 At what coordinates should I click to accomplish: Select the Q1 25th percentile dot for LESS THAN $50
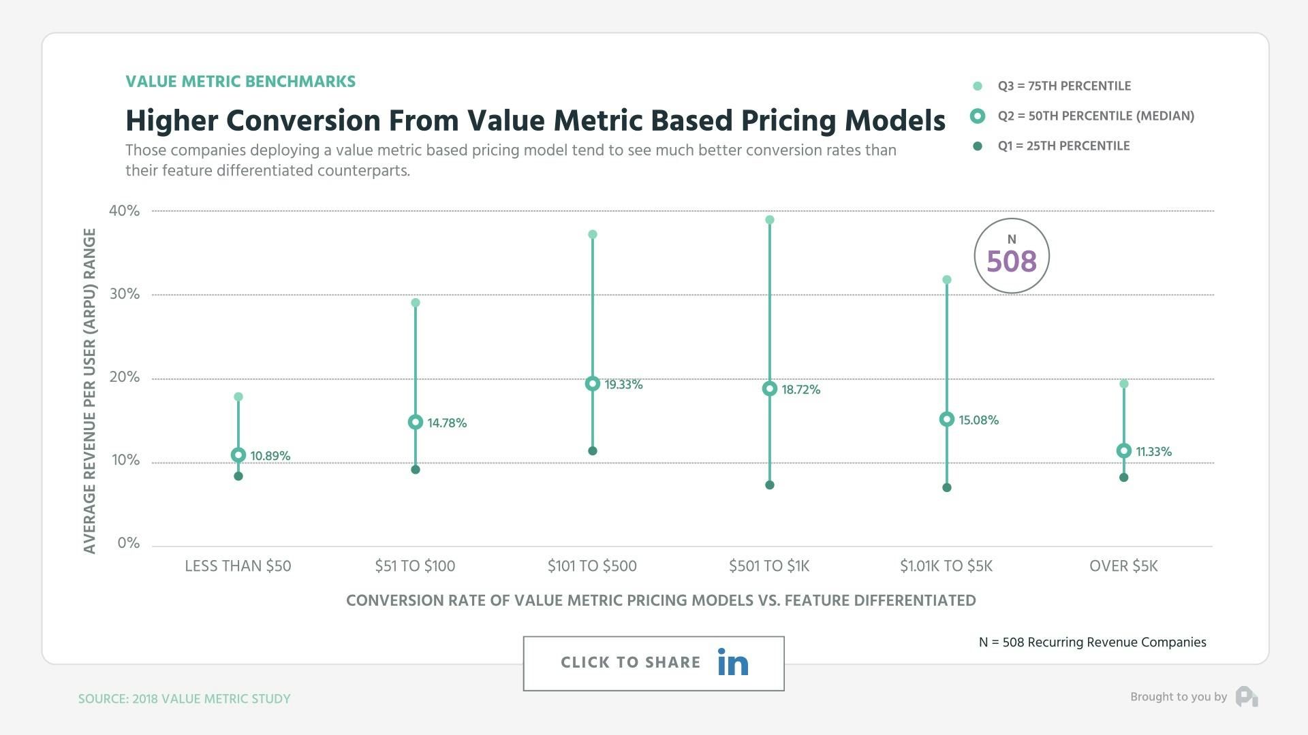(x=238, y=477)
